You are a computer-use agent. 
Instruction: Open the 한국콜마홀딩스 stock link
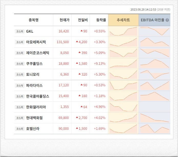pyautogui.click(x=38, y=96)
